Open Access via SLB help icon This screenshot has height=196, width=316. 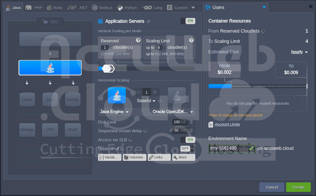pyautogui.click(x=130, y=140)
